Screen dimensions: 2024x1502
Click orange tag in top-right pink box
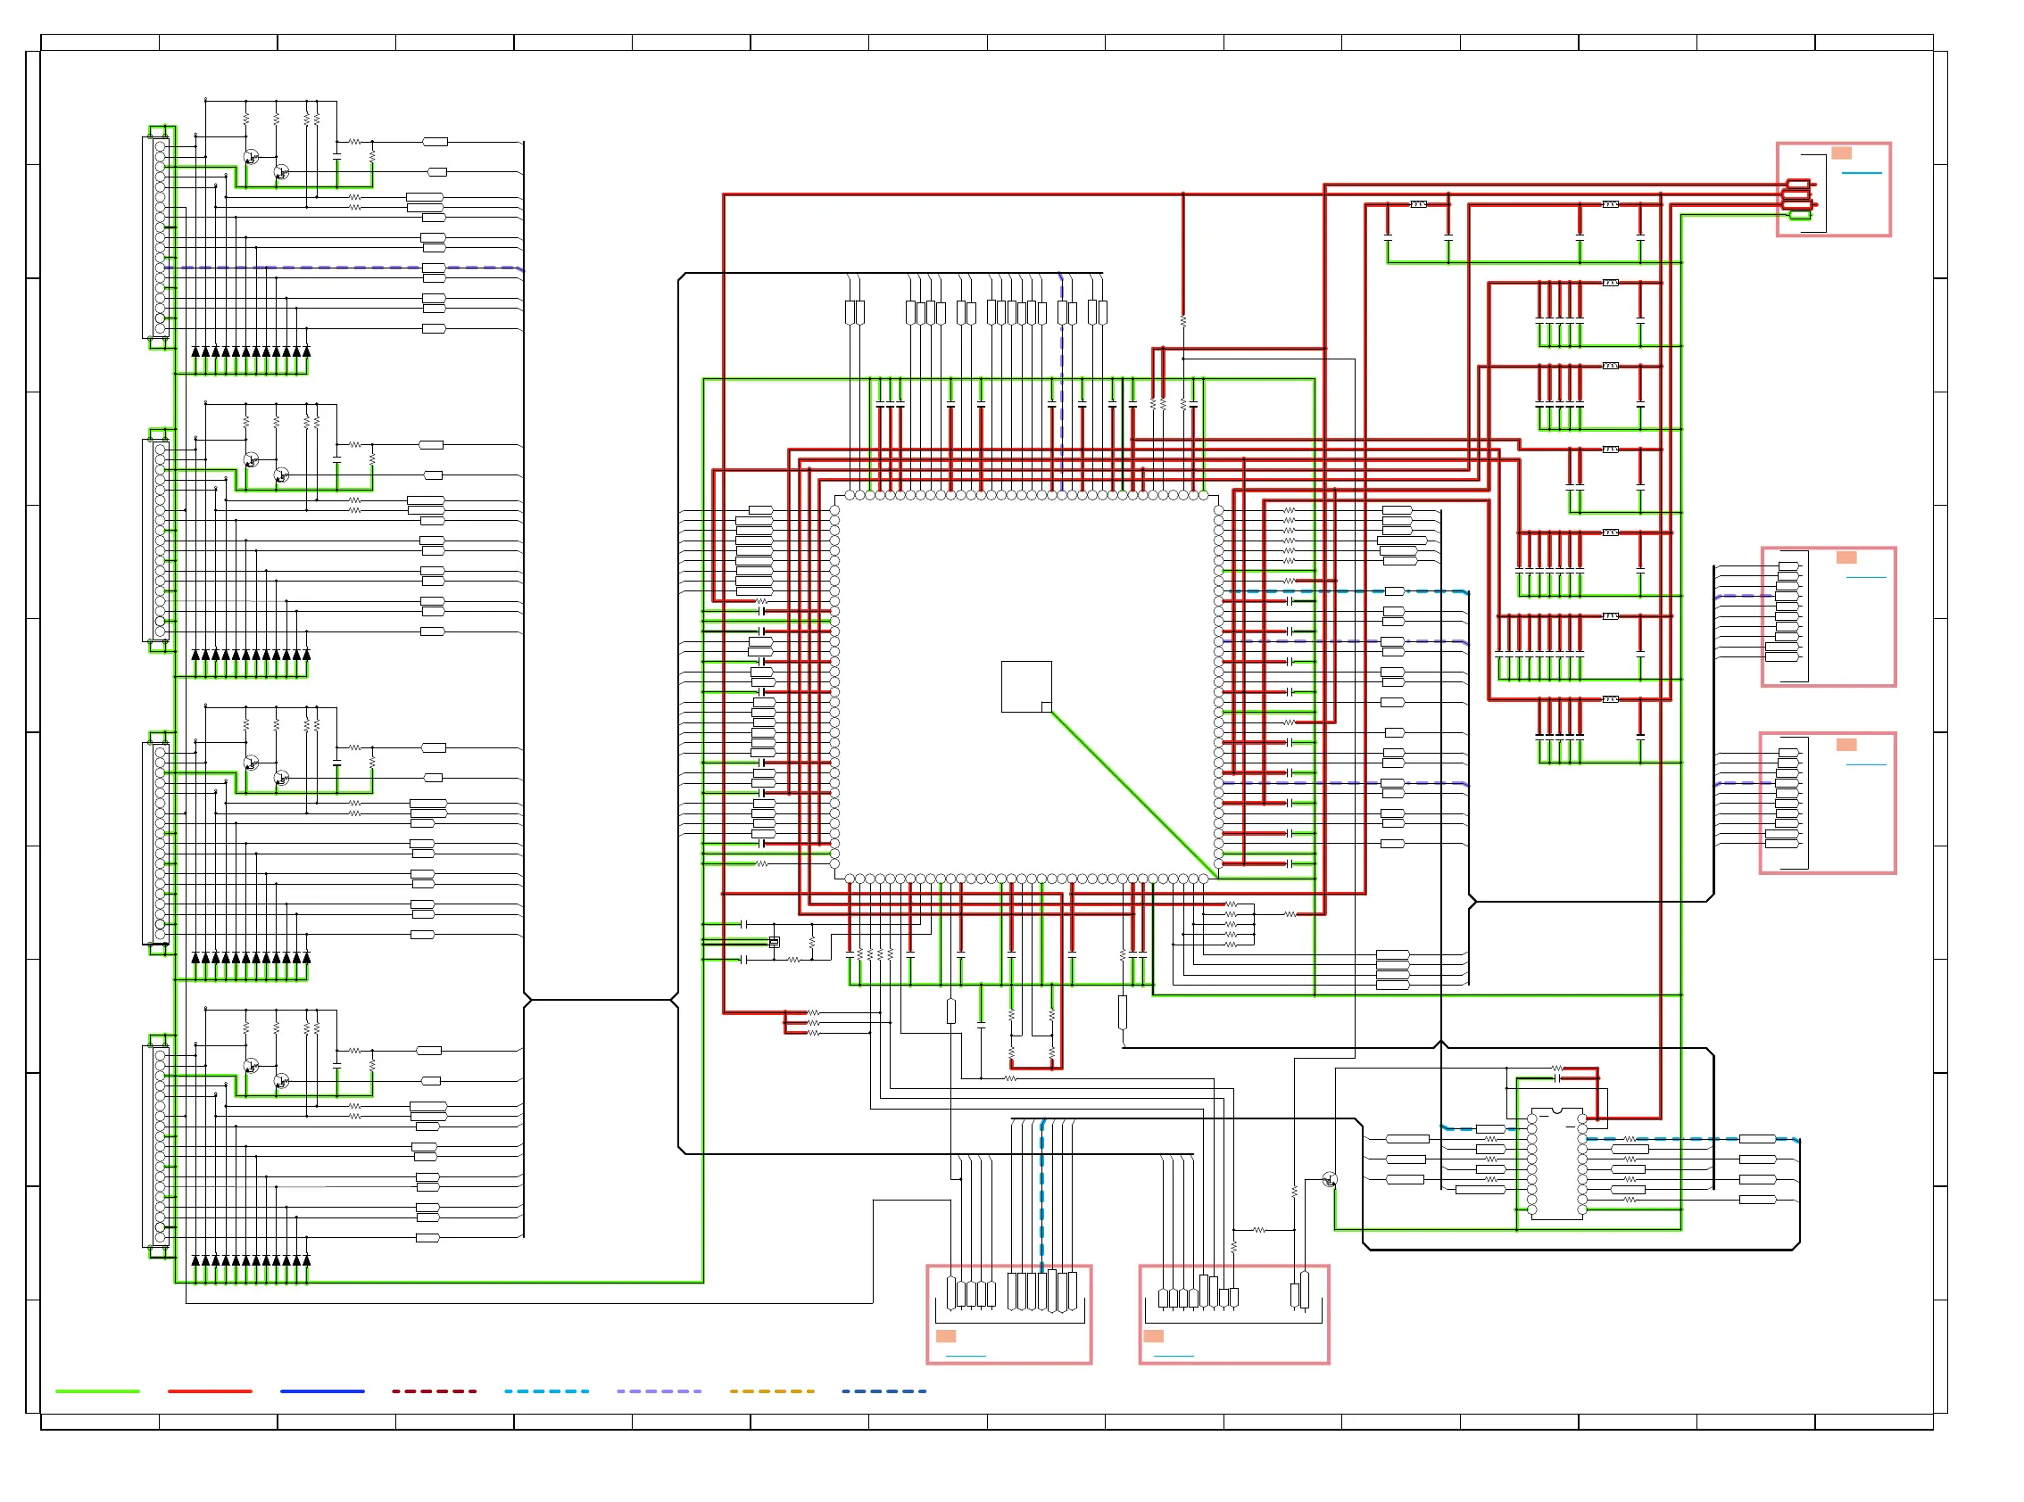(1841, 153)
